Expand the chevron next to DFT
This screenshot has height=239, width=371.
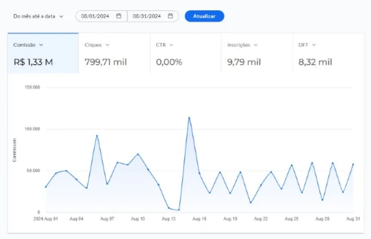tap(314, 45)
